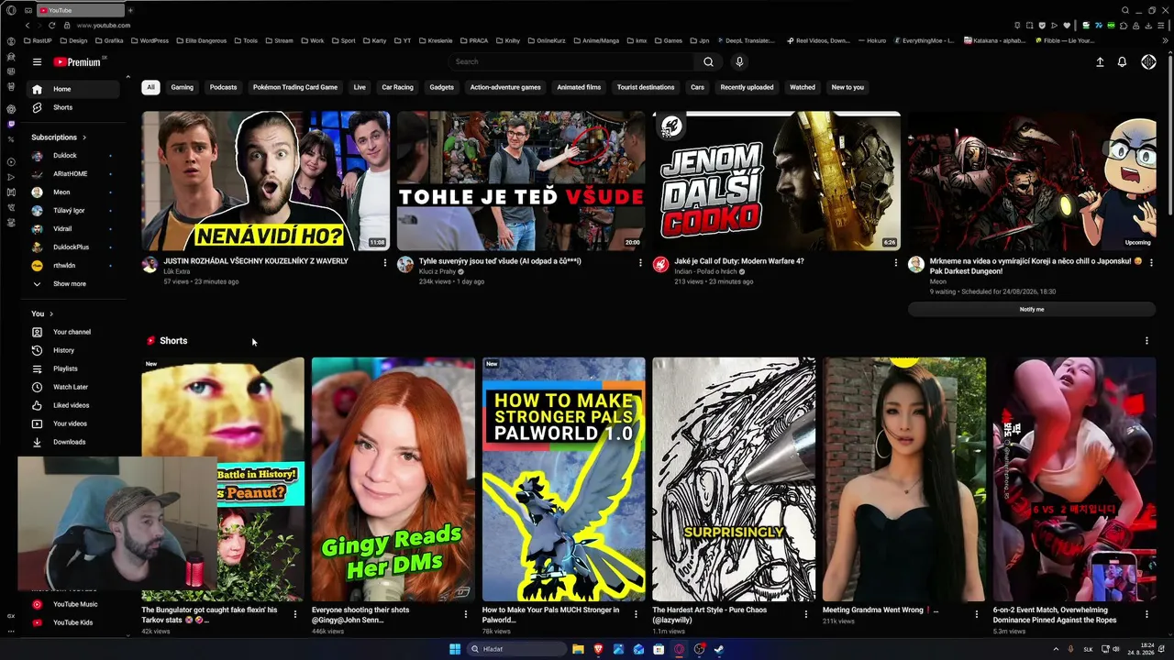Go to Home in the sidebar

click(73, 89)
